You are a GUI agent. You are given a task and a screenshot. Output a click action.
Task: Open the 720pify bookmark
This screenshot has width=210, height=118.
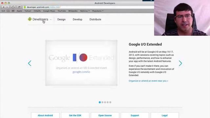(37, 11)
